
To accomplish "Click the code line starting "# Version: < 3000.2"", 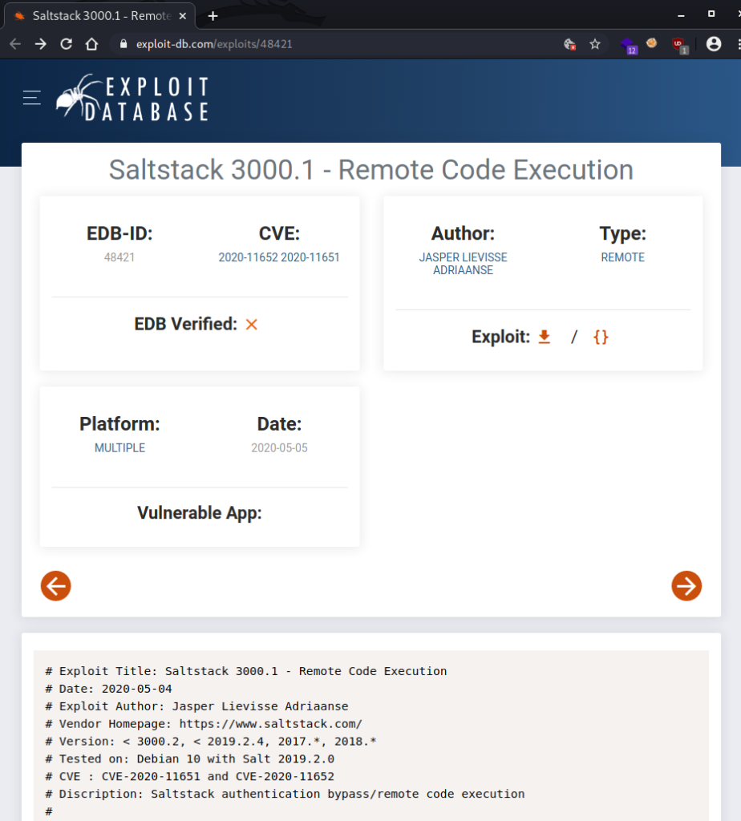I will pos(211,742).
